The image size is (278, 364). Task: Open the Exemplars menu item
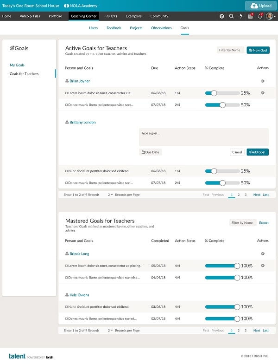(x=133, y=16)
